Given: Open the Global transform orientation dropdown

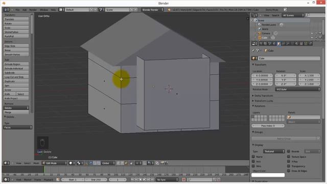Looking at the screenshot, I should (108, 163).
